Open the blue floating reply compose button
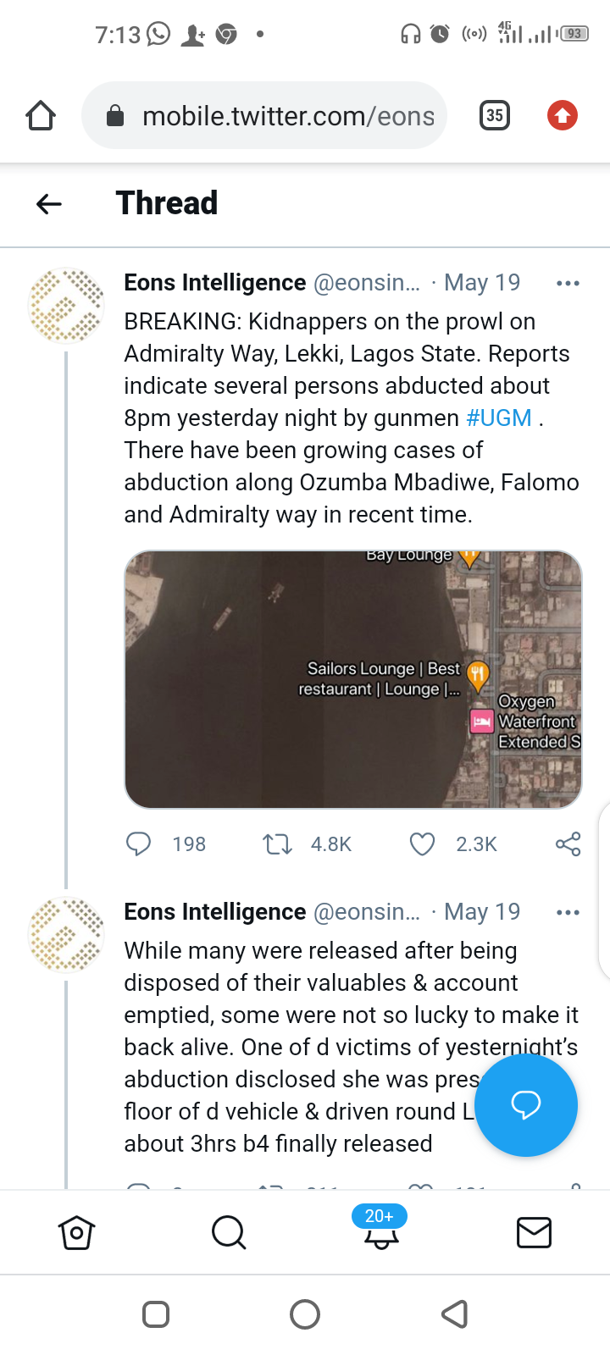The width and height of the screenshot is (610, 1355). (x=525, y=1104)
